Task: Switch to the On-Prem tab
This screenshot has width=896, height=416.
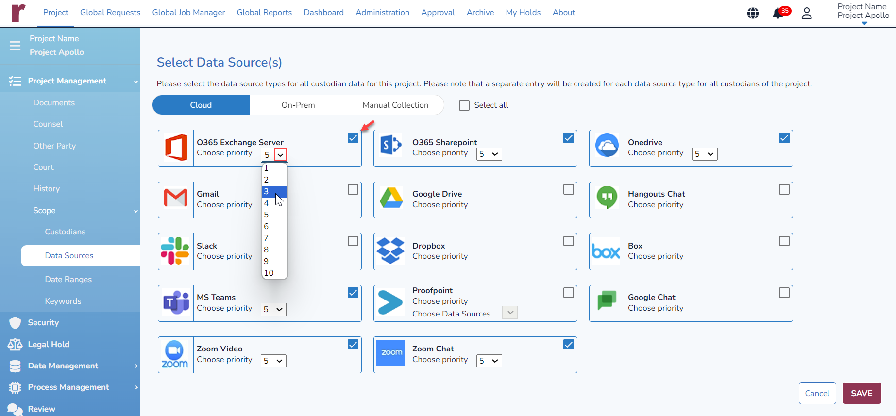Action: coord(298,105)
